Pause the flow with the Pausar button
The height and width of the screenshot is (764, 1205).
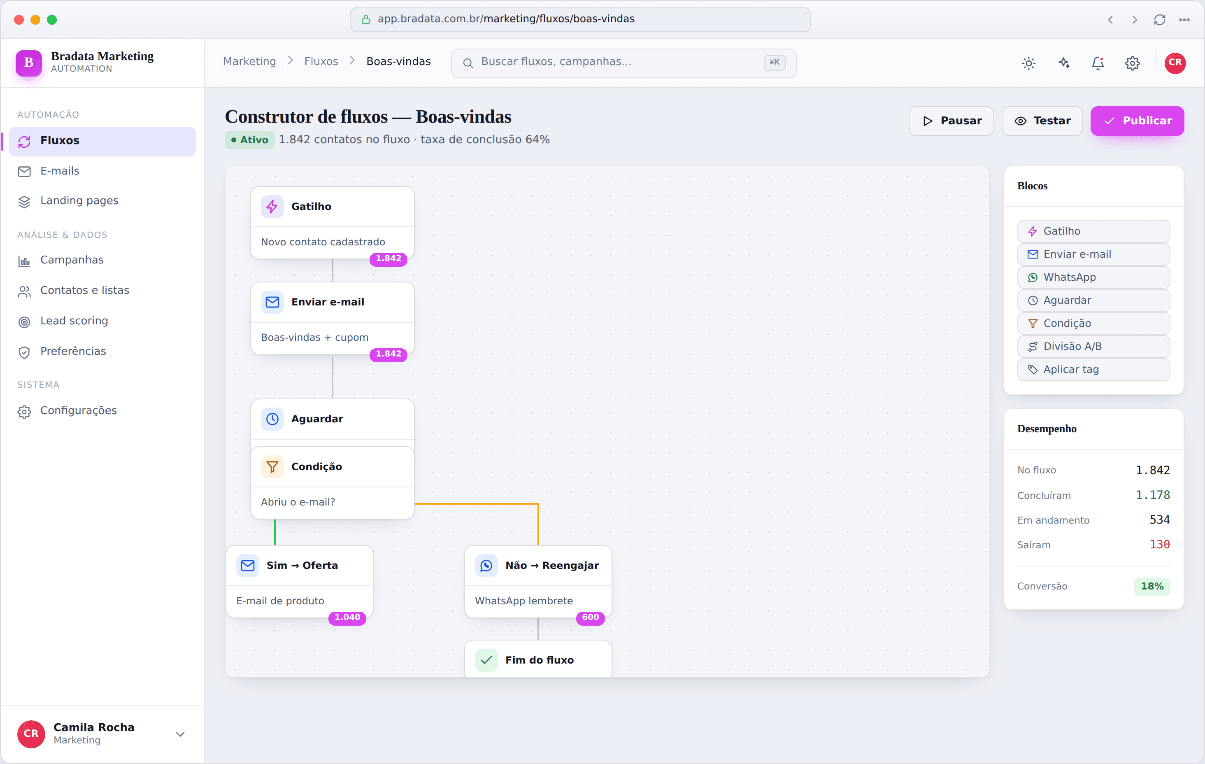click(x=951, y=121)
